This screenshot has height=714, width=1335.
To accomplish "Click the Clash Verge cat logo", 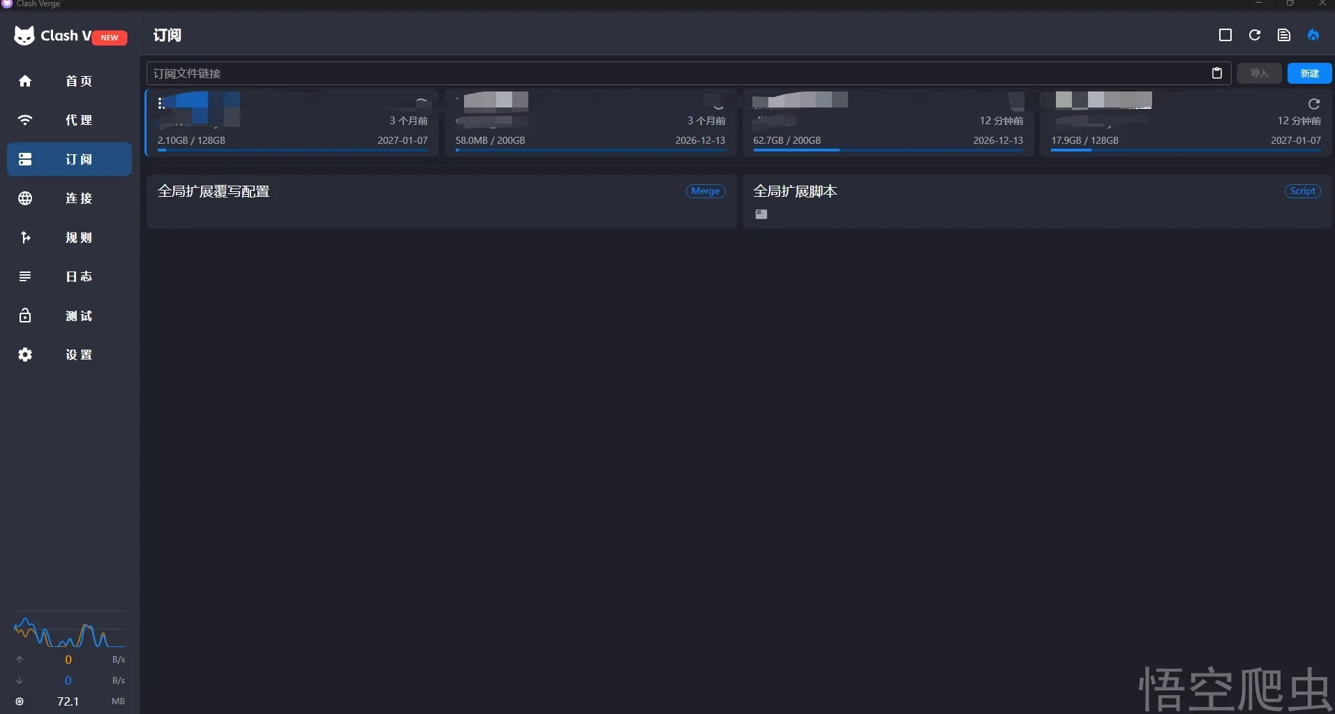I will tap(24, 36).
